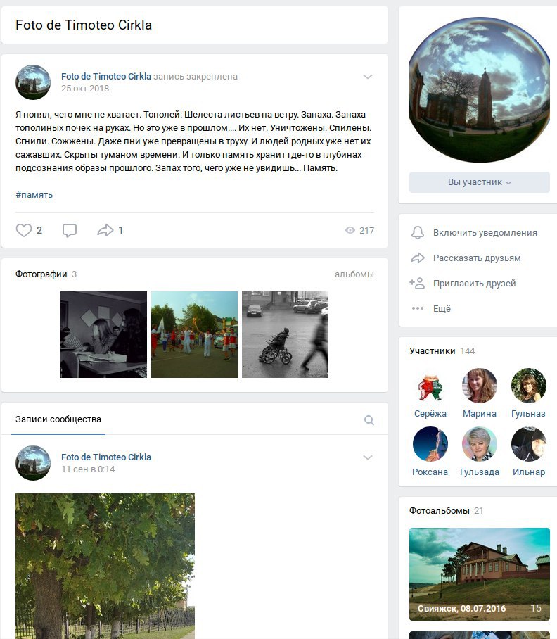Open the Фотоальбомы heading link
This screenshot has width=557, height=639.
point(440,511)
